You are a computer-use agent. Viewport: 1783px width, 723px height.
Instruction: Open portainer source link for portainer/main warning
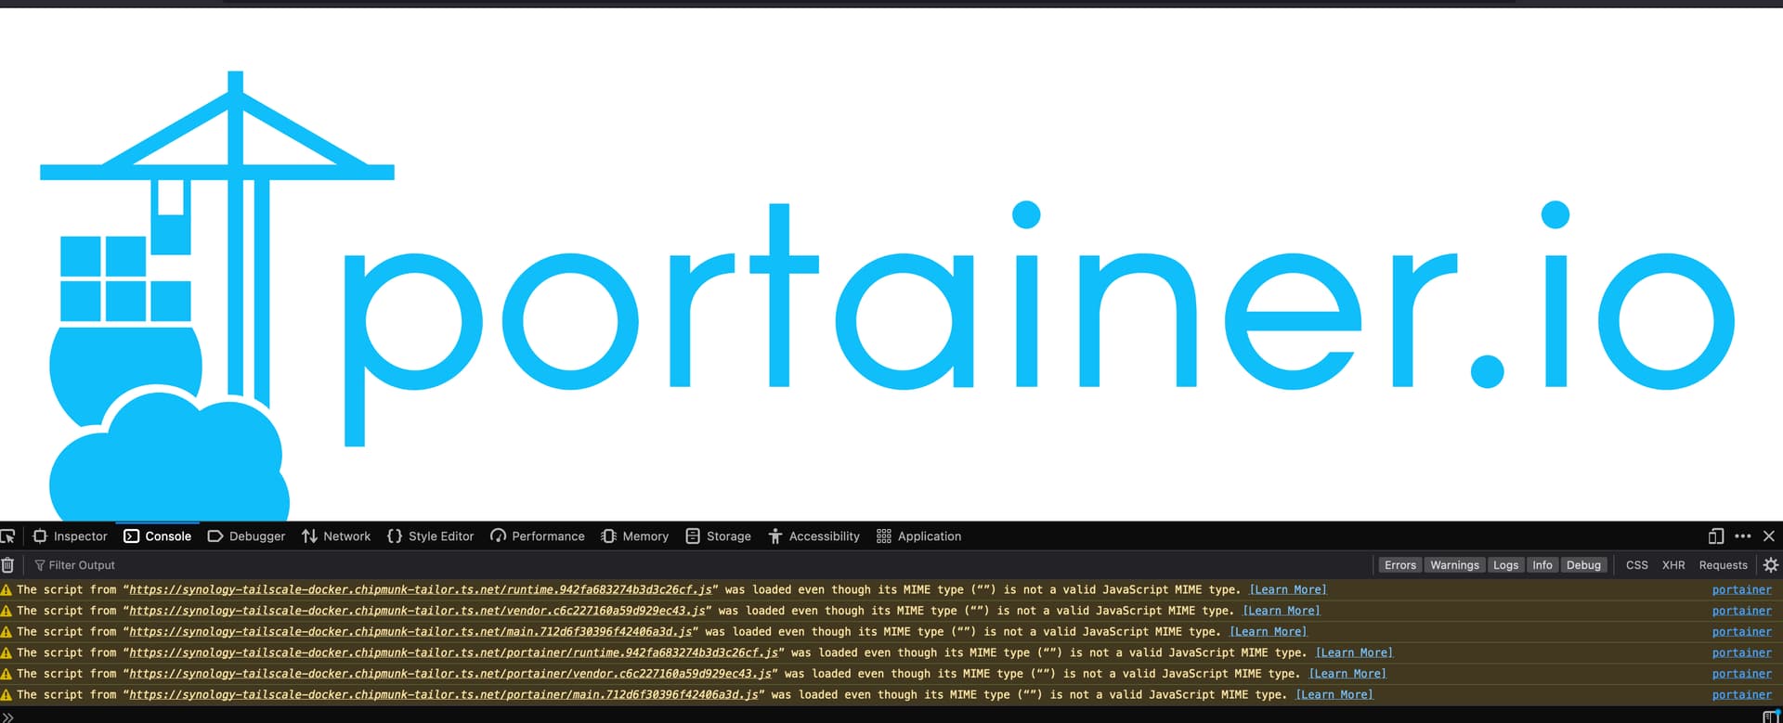click(1741, 695)
